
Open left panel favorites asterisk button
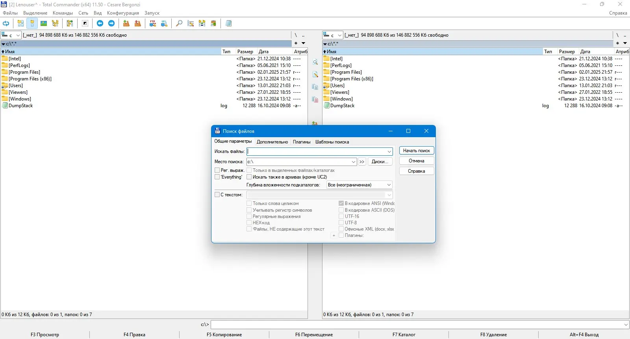(296, 43)
